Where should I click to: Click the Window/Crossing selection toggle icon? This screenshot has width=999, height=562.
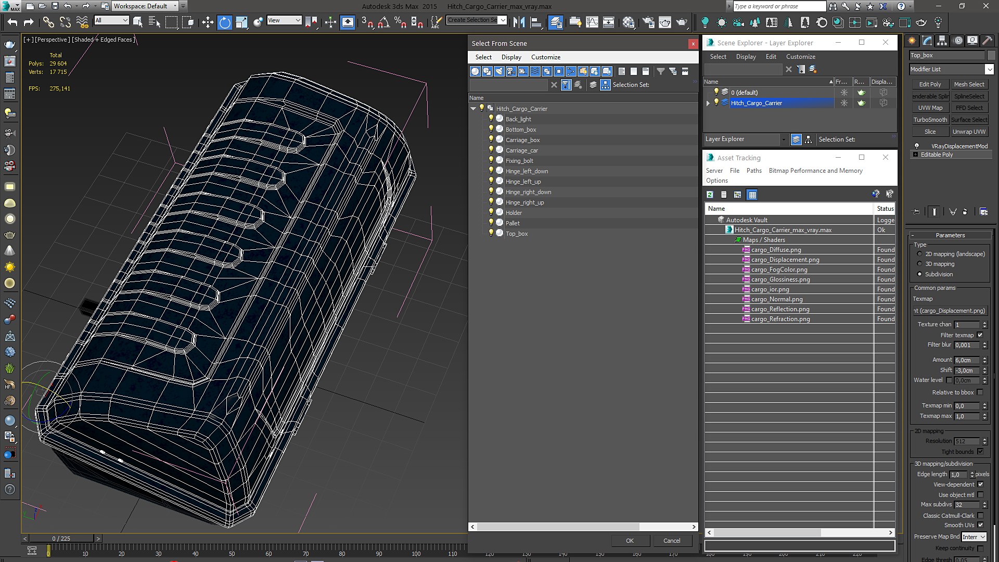pyautogui.click(x=188, y=22)
